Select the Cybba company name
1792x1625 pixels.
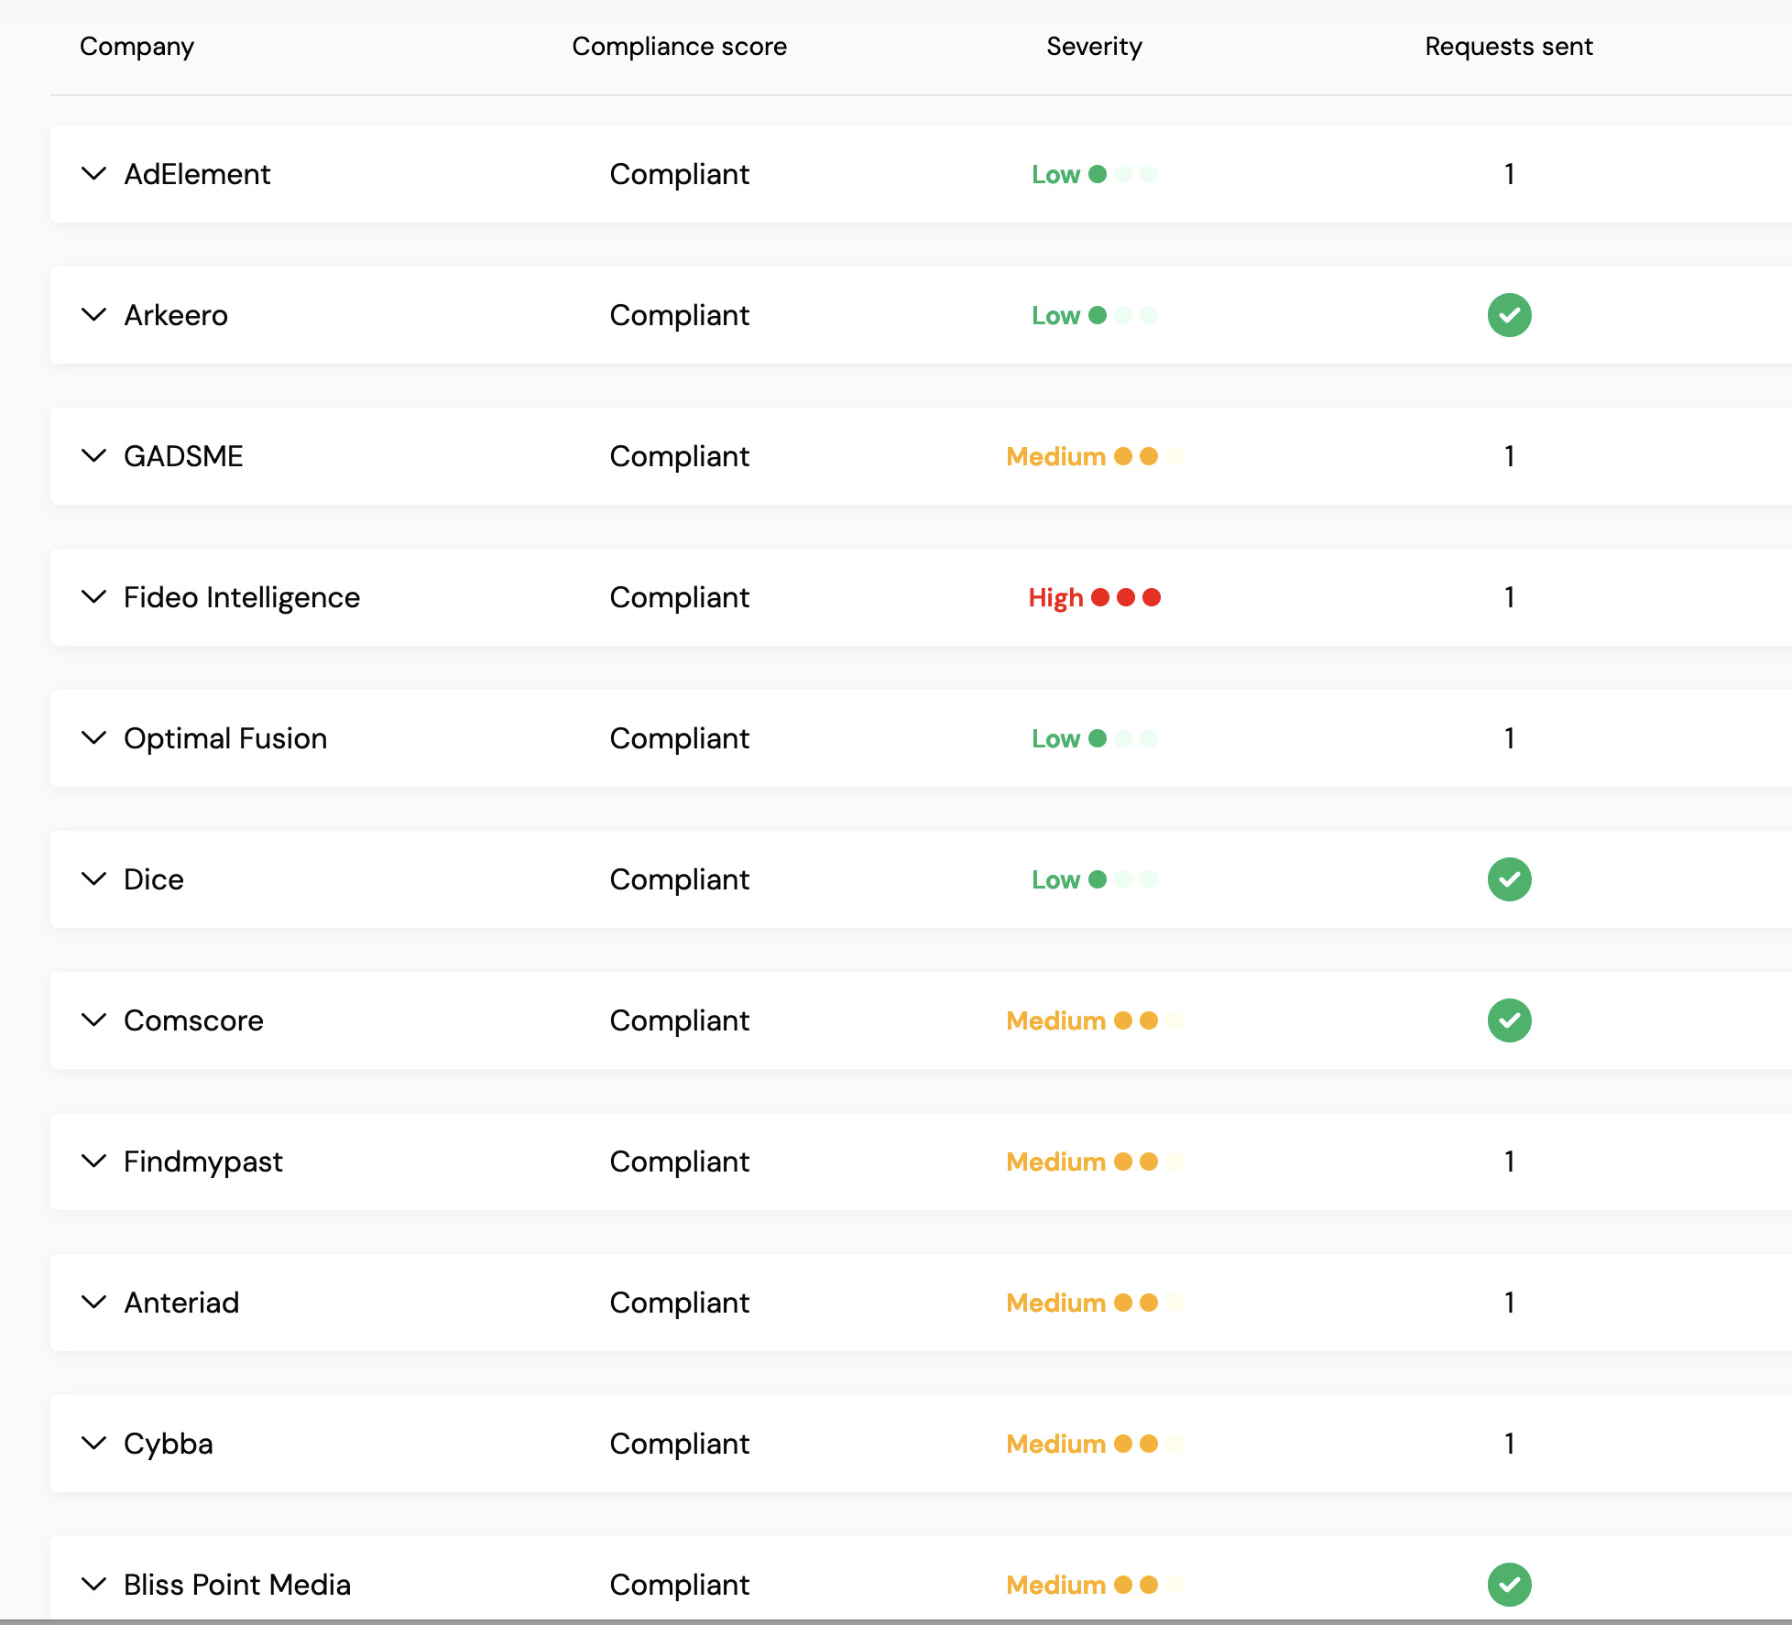point(169,1444)
